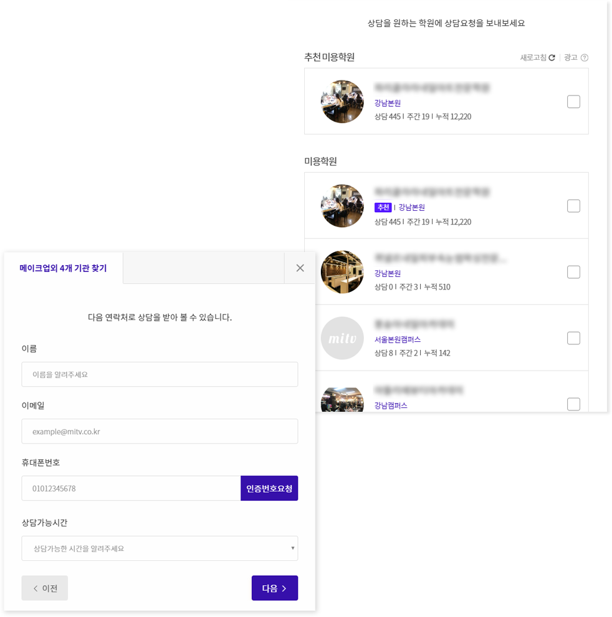This screenshot has height=617, width=612.
Task: Click the 새로고침 refresh icon
Action: [x=552, y=57]
